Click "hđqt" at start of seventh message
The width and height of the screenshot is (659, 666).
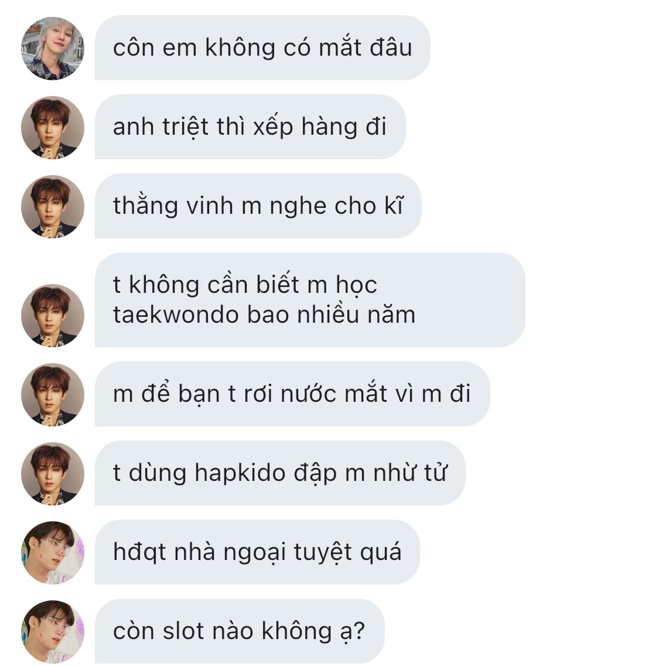[139, 552]
